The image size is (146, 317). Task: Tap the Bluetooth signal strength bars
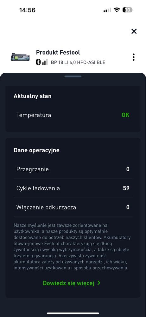(45, 62)
